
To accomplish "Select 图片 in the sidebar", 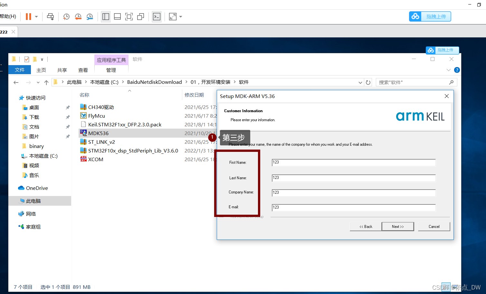I will [34, 136].
